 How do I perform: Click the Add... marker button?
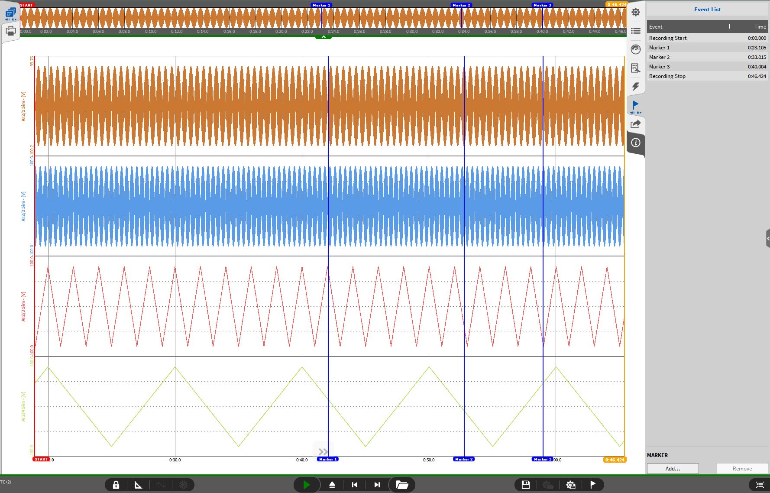(x=673, y=468)
